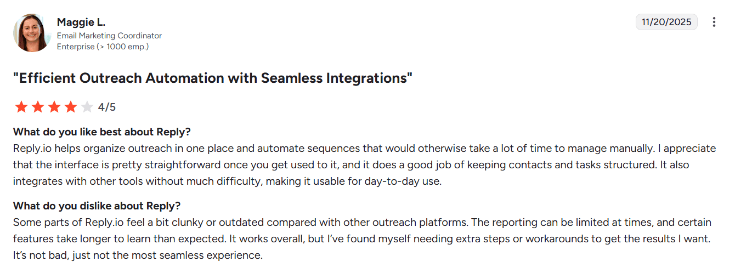This screenshot has width=735, height=273.
Task: Click the Email Marketing Coordinator job title
Action: [109, 36]
